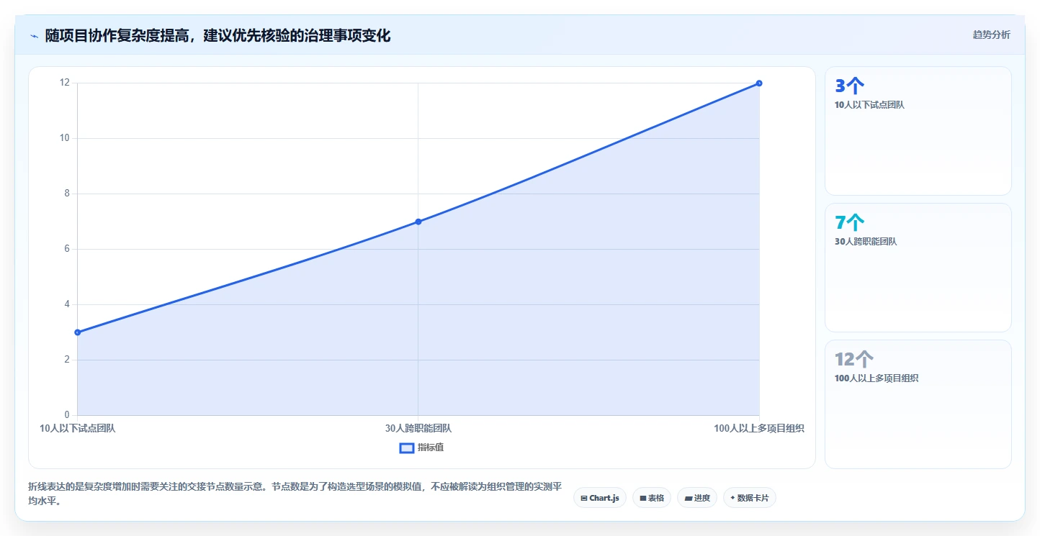
Task: Click the 10人以下试点团队 caption in the card
Action: click(869, 105)
